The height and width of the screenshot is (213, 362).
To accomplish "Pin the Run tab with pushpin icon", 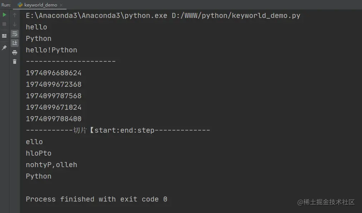I will point(4,47).
